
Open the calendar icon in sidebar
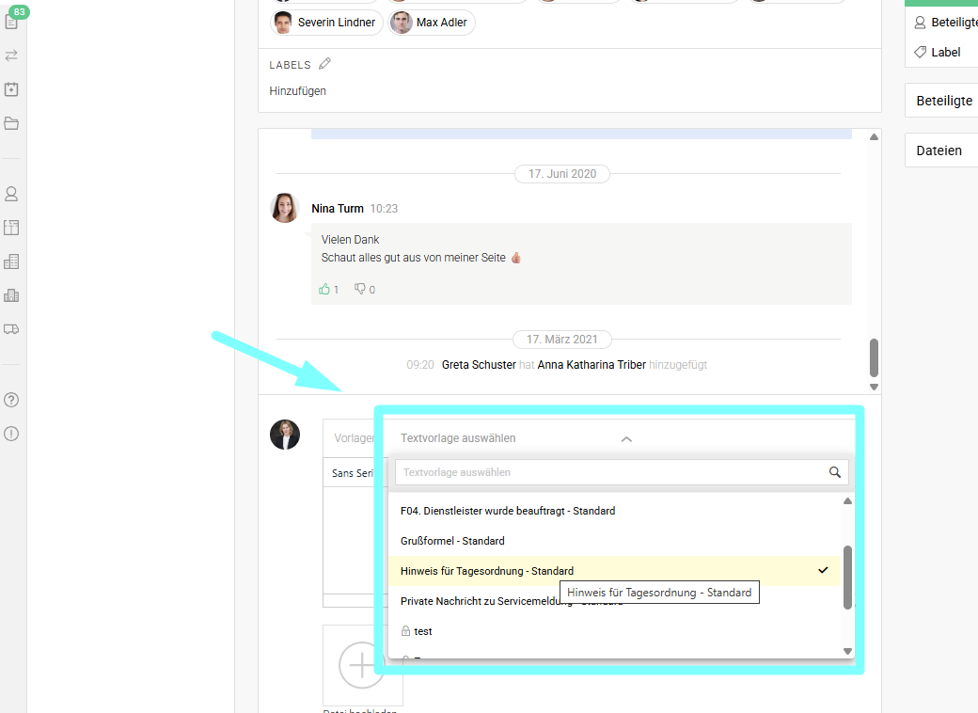coord(11,89)
